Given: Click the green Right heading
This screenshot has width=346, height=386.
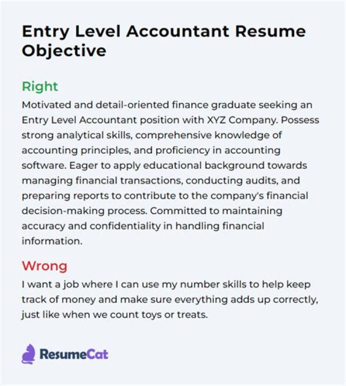Looking at the screenshot, I should (40, 87).
